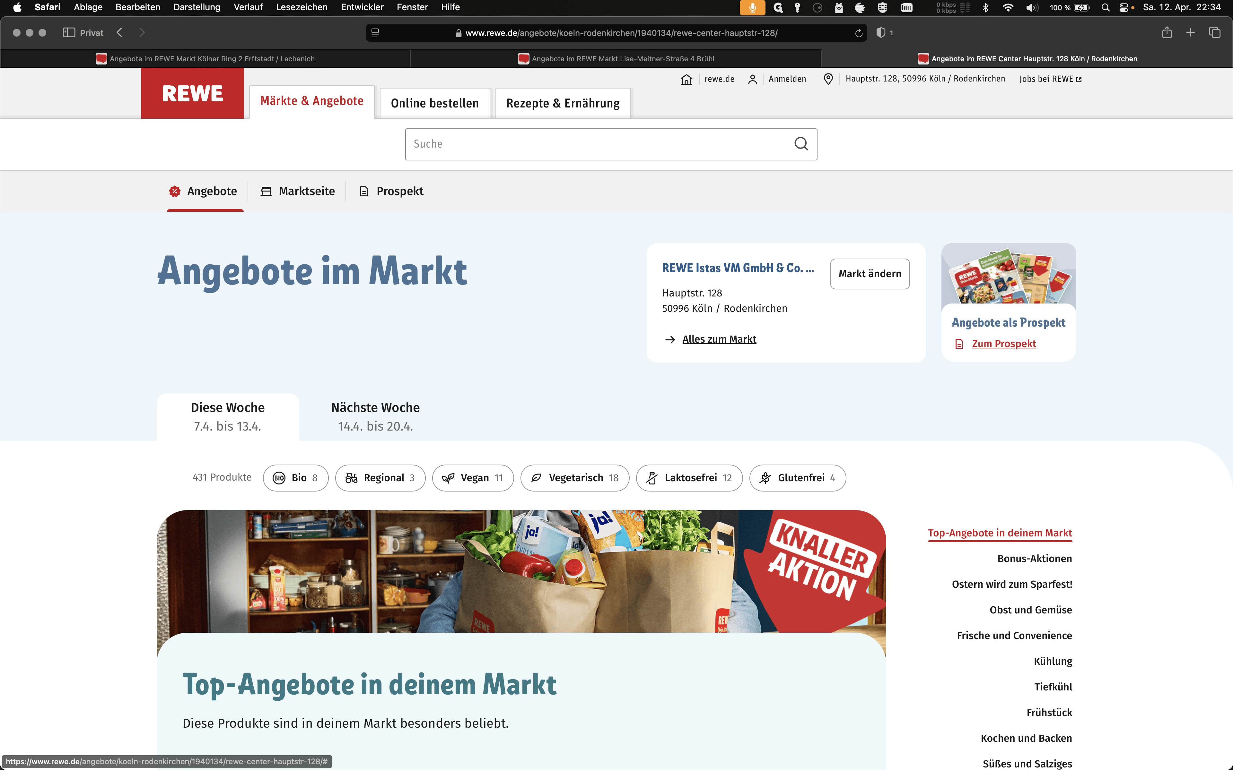The width and height of the screenshot is (1233, 770).
Task: Open the Jobs bei REWE link
Action: (1050, 79)
